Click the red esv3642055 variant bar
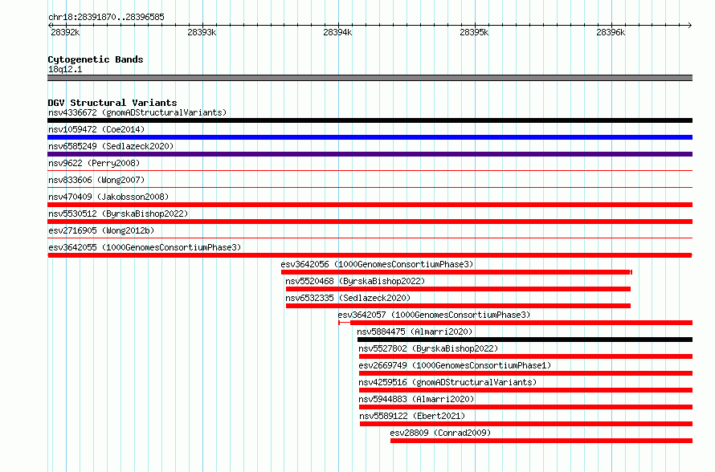This screenshot has height=472, width=715. [x=370, y=255]
